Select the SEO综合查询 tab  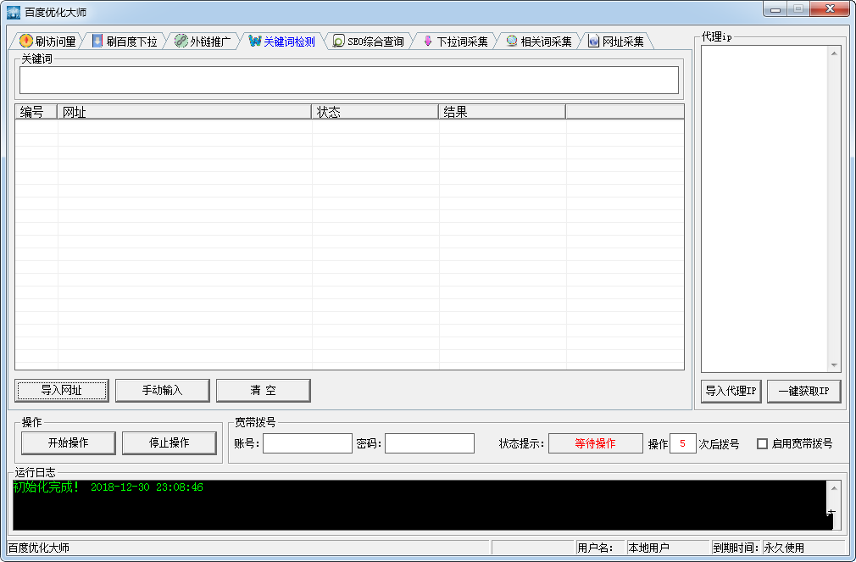pyautogui.click(x=369, y=42)
